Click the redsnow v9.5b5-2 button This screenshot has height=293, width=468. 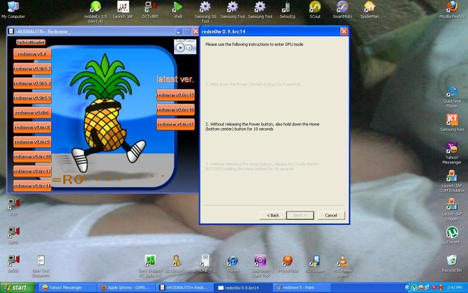[32, 69]
